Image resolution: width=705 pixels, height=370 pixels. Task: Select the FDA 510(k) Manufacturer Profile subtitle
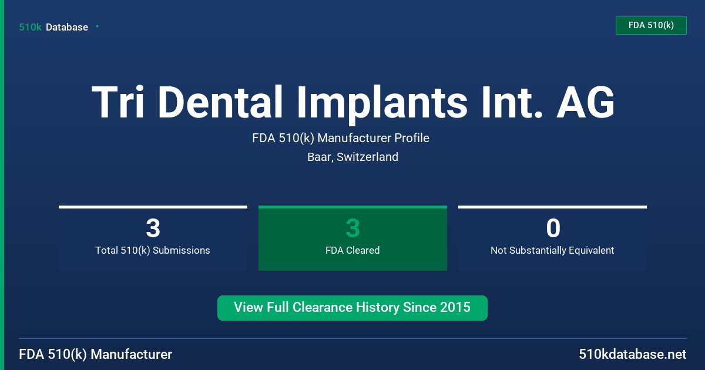tap(341, 138)
